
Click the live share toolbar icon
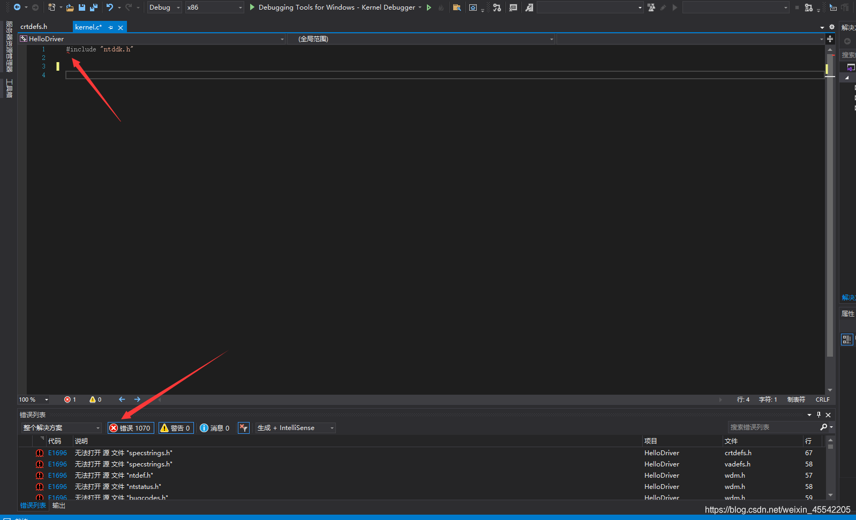pos(809,7)
